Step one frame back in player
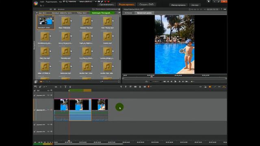The height and width of the screenshot is (146, 260). [171, 82]
